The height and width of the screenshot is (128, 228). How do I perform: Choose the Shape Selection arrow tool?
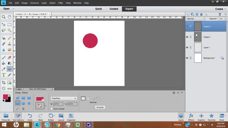(x=23, y=109)
